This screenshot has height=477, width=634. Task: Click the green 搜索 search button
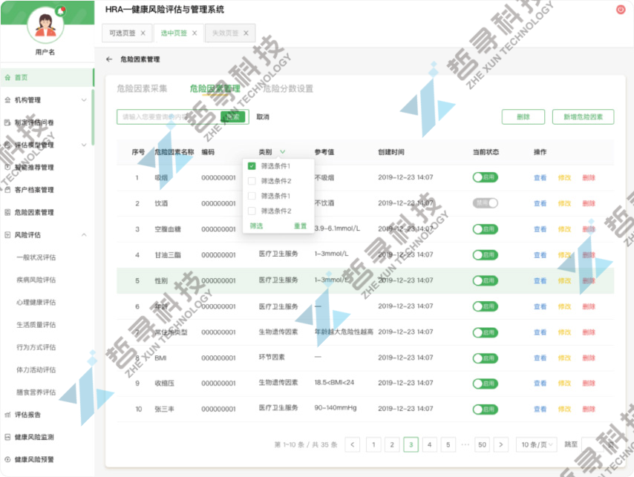(233, 116)
